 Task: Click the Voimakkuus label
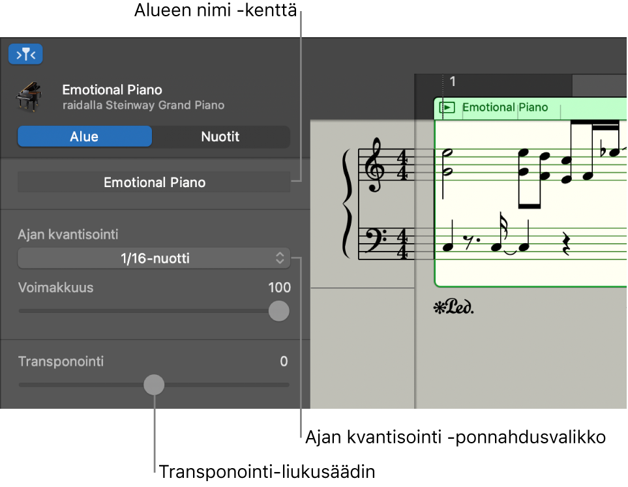tap(55, 288)
